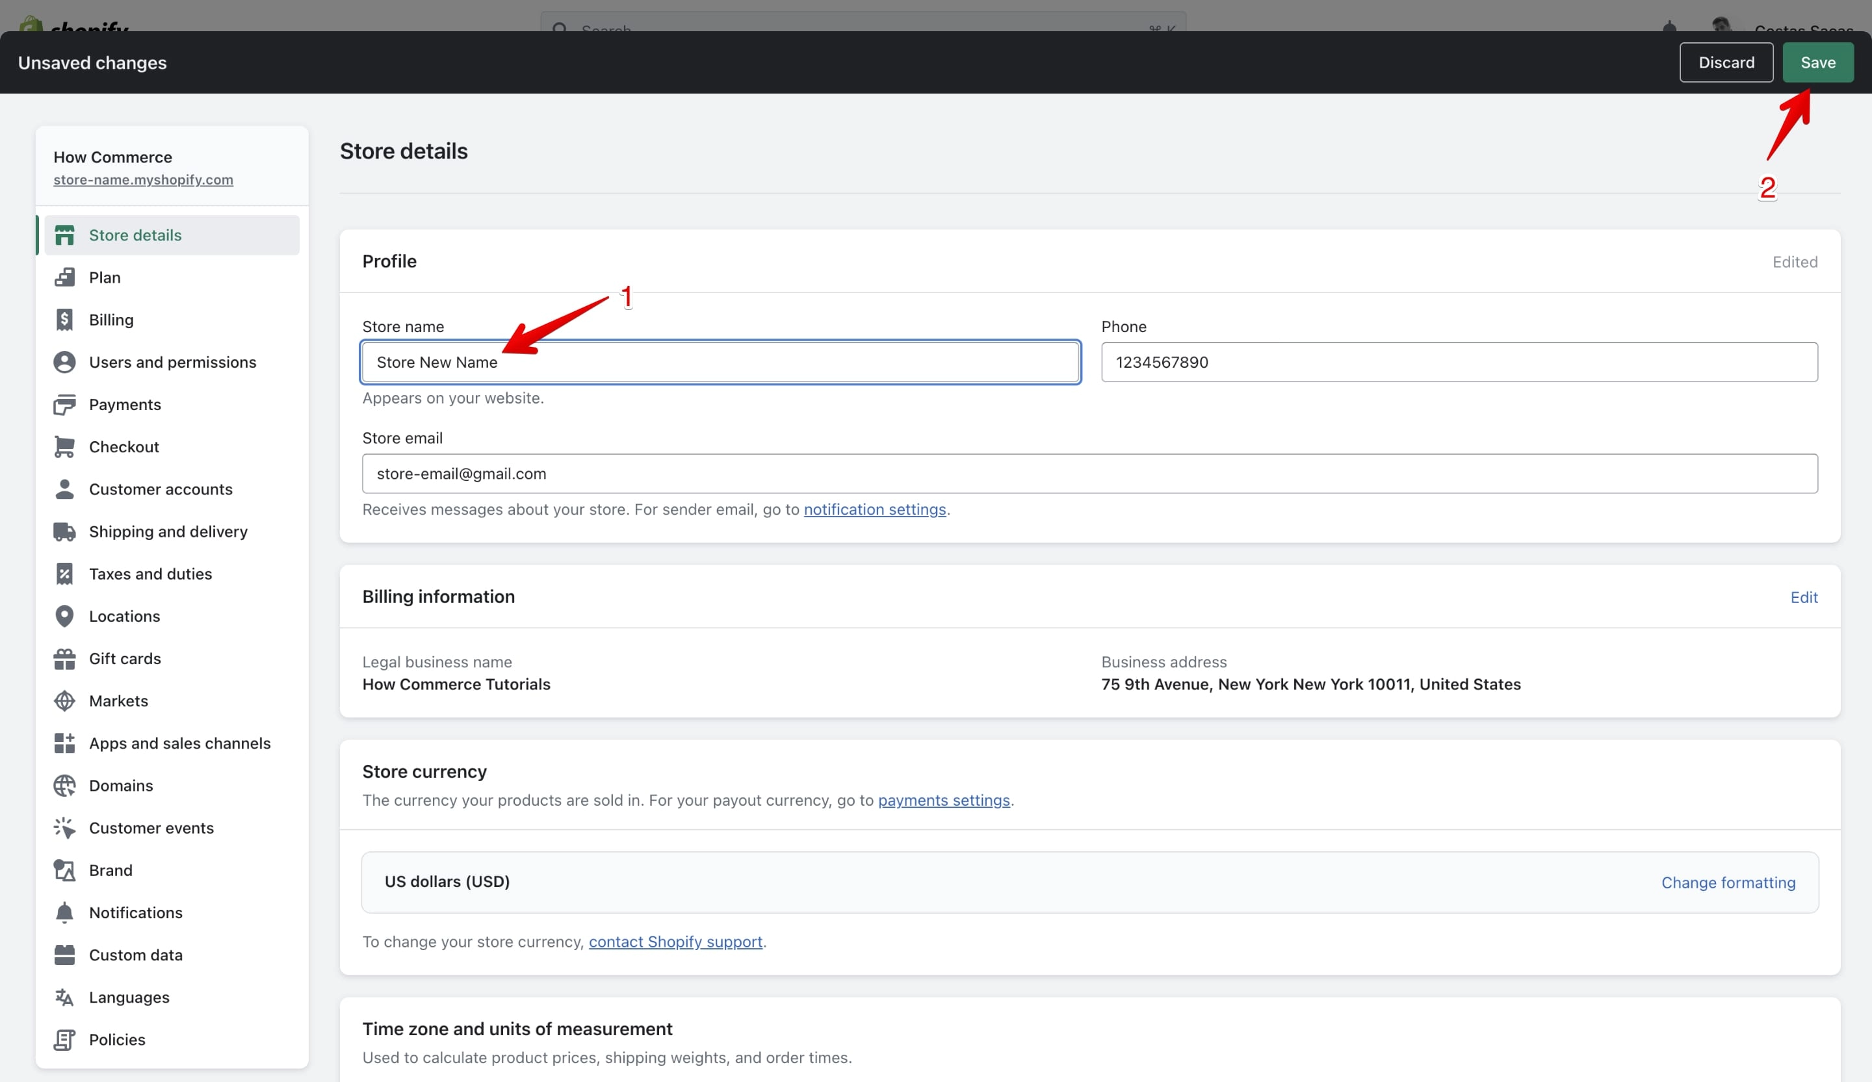Click the Apps and sales channels icon

click(x=64, y=743)
